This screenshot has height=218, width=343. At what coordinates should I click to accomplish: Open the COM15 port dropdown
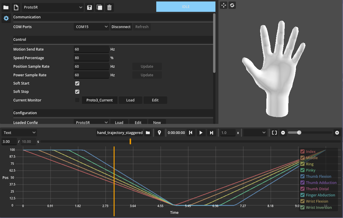click(91, 27)
